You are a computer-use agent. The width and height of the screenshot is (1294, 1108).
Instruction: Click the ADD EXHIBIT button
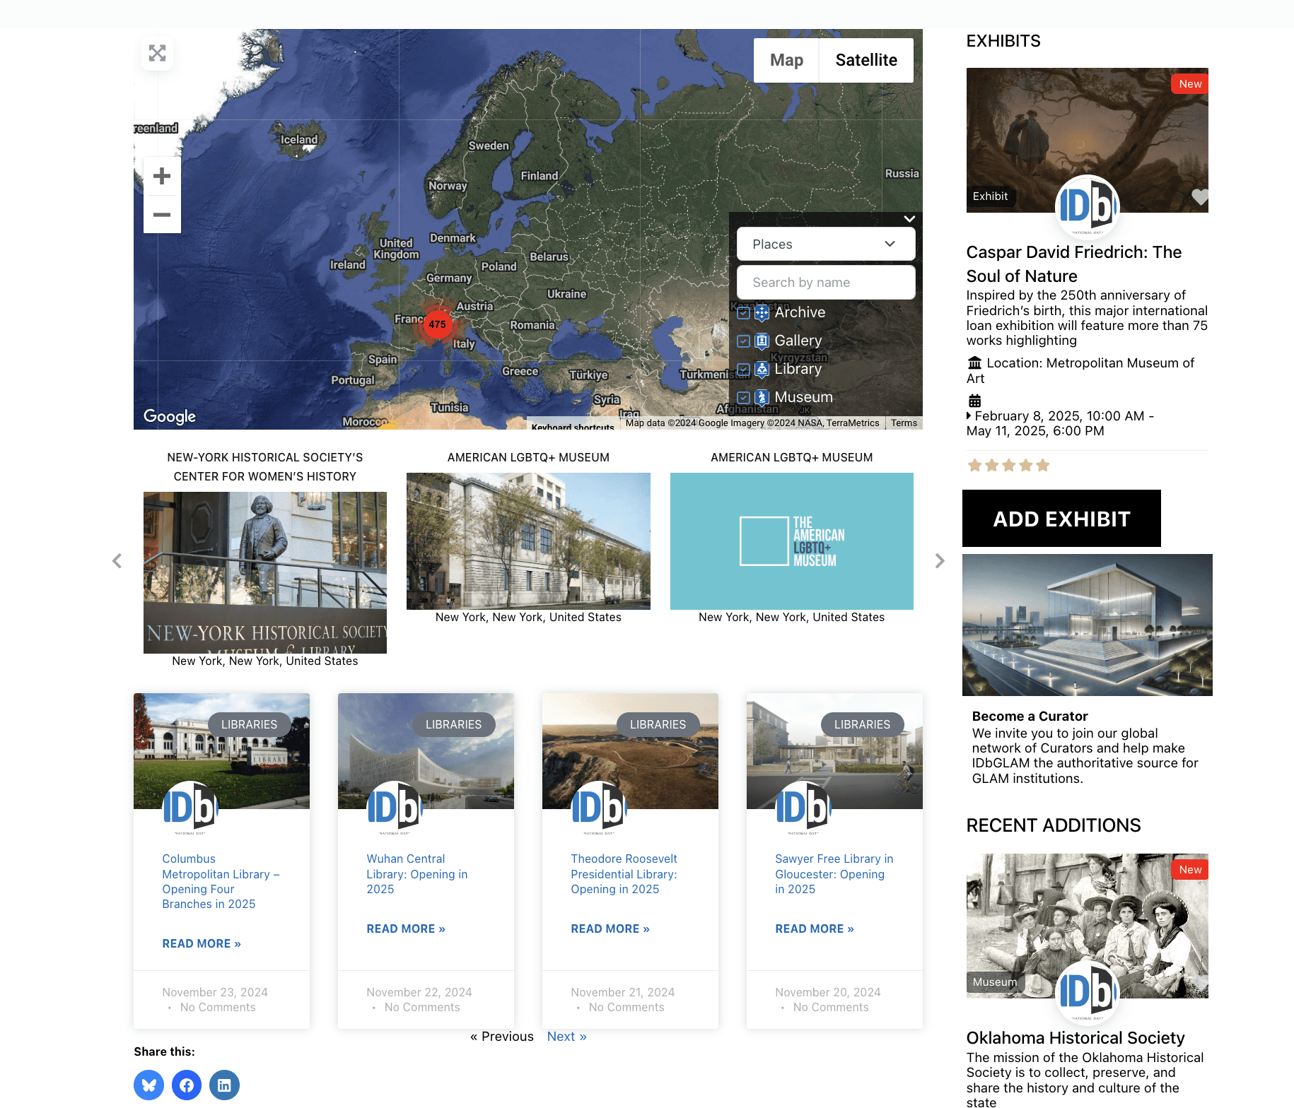[1061, 519]
